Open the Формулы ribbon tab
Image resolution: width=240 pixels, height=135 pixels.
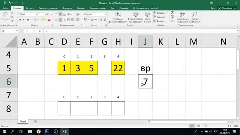point(67,8)
